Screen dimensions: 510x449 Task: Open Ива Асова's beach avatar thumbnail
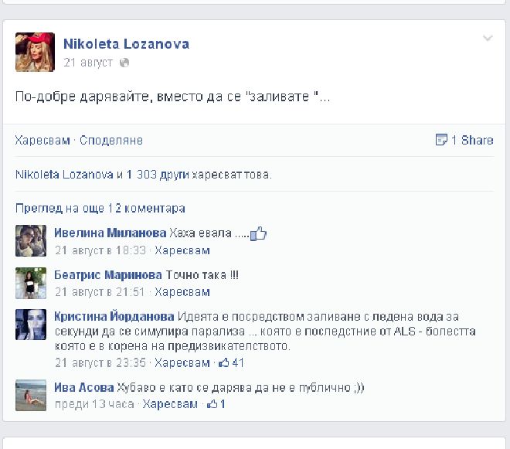(x=31, y=396)
